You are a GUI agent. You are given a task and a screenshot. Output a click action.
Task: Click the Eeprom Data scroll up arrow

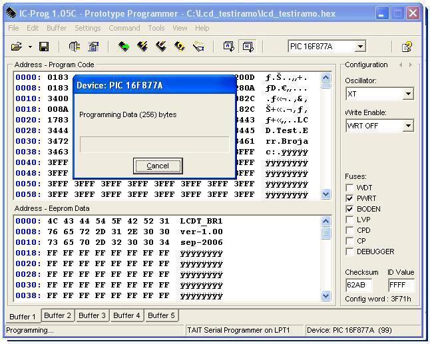[x=325, y=221]
